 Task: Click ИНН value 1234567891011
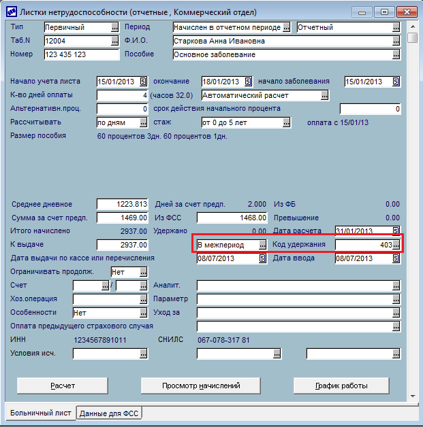click(100, 340)
